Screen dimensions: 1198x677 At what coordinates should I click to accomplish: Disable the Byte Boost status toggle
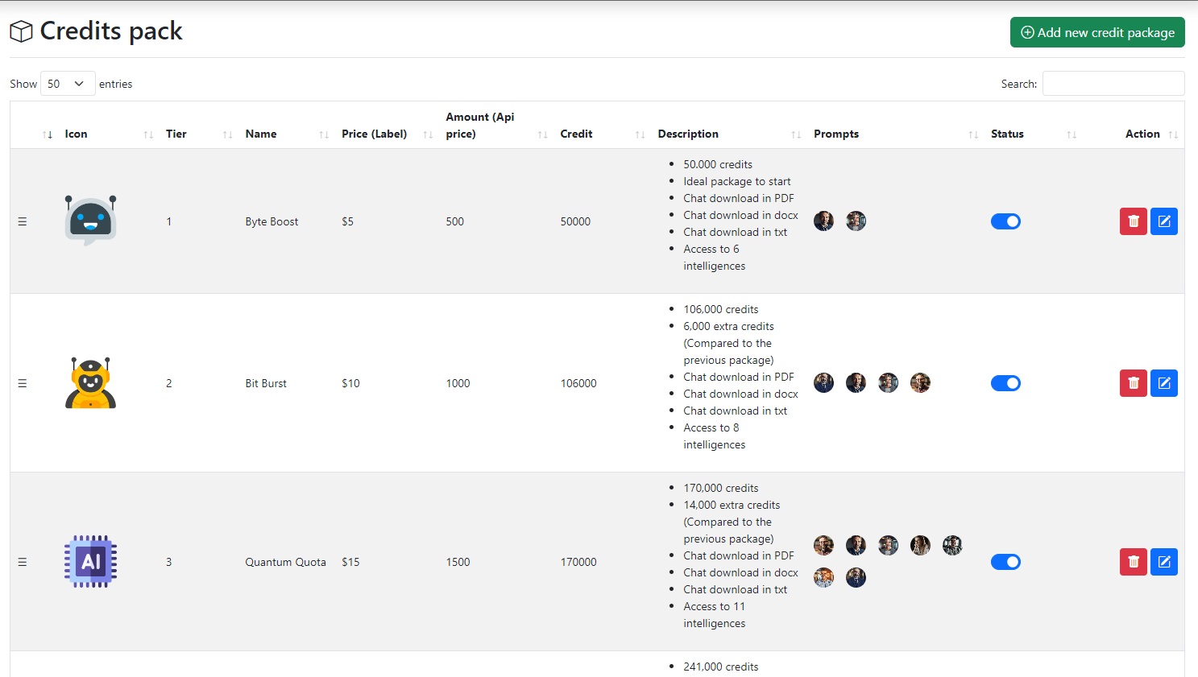tap(1005, 221)
